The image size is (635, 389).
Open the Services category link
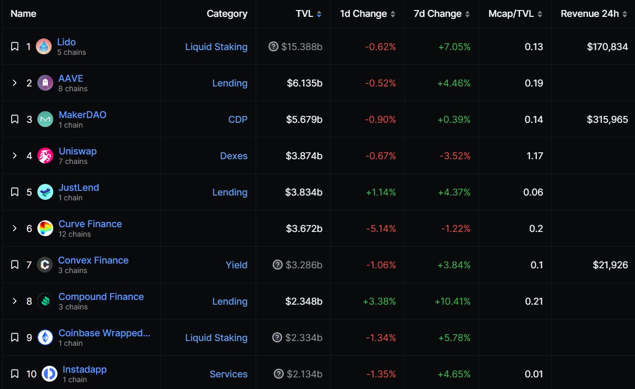coord(229,374)
